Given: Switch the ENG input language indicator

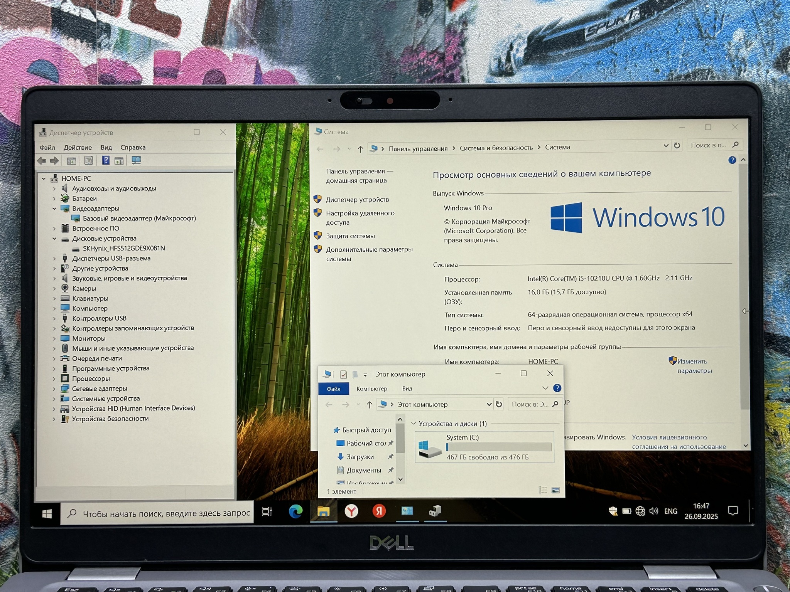Looking at the screenshot, I should [x=670, y=511].
